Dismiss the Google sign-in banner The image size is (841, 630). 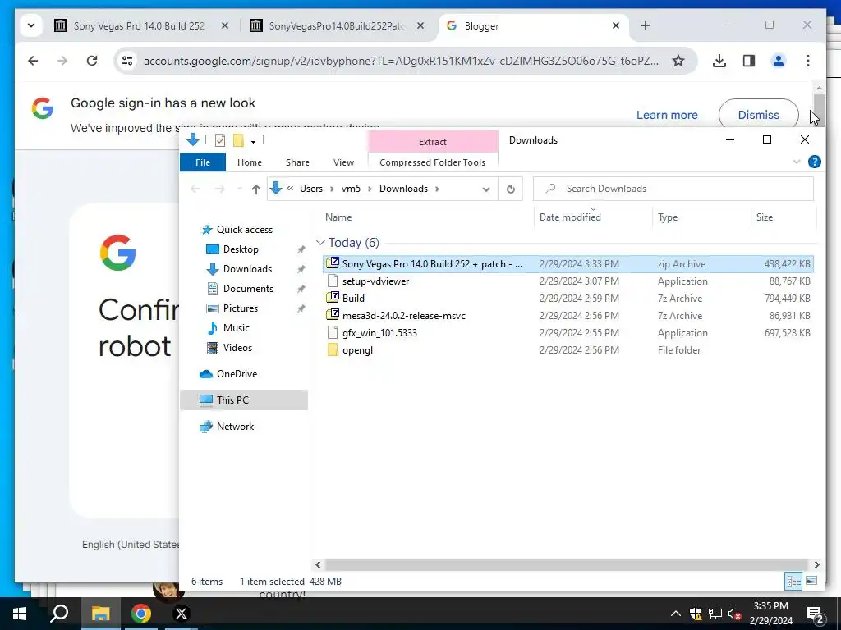click(x=758, y=115)
